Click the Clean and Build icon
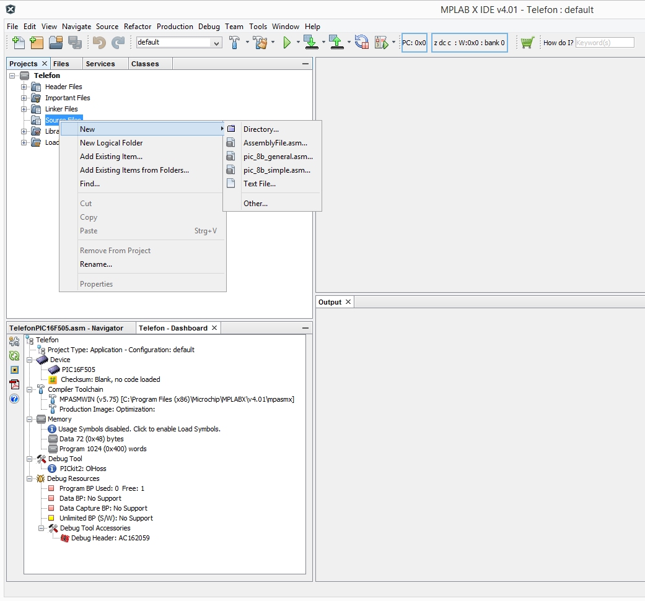The height and width of the screenshot is (601, 645). pos(260,42)
